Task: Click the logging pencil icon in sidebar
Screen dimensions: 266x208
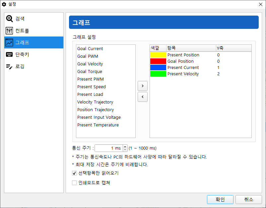Action: tap(9, 67)
